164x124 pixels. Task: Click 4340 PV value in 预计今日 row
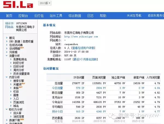click(x=101, y=111)
